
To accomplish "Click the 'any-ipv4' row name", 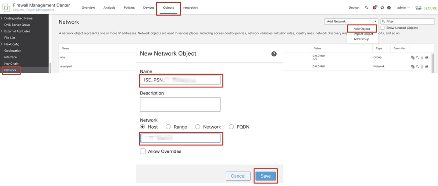I will tap(66, 67).
